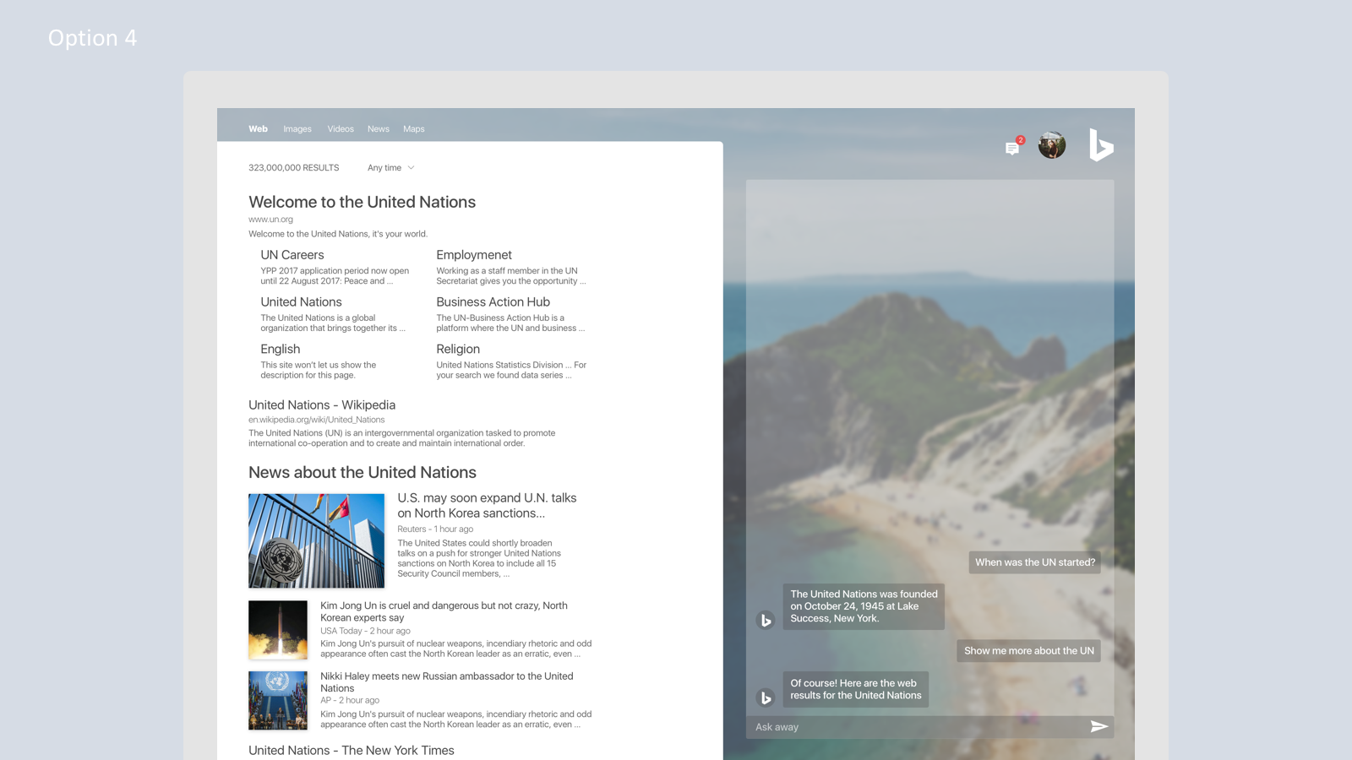Click 'USA Today - 2 hour ago' source line
The image size is (1352, 760).
(365, 631)
